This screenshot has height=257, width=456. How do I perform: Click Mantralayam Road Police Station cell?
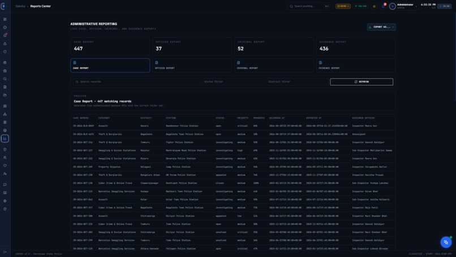point(186,151)
